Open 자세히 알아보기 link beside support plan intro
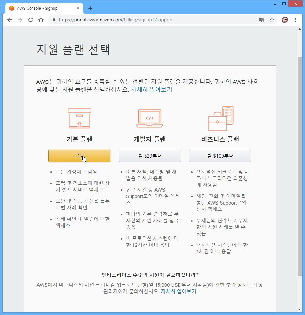The width and height of the screenshot is (305, 315). coord(151,89)
